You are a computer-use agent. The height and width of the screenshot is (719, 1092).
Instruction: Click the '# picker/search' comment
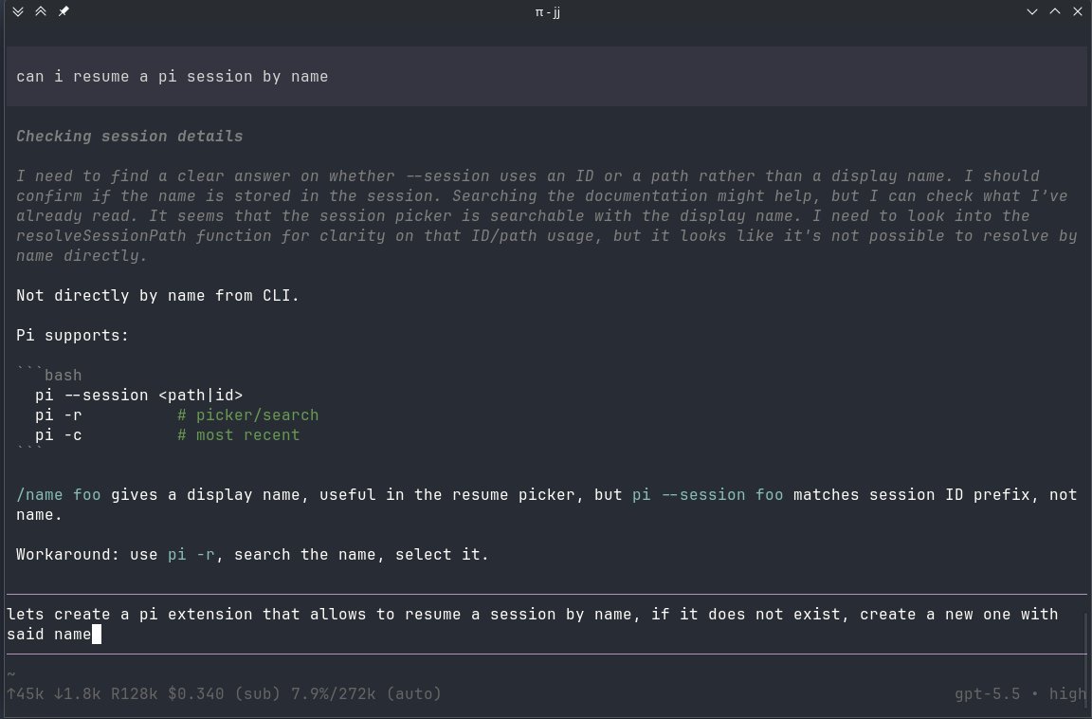(x=248, y=415)
